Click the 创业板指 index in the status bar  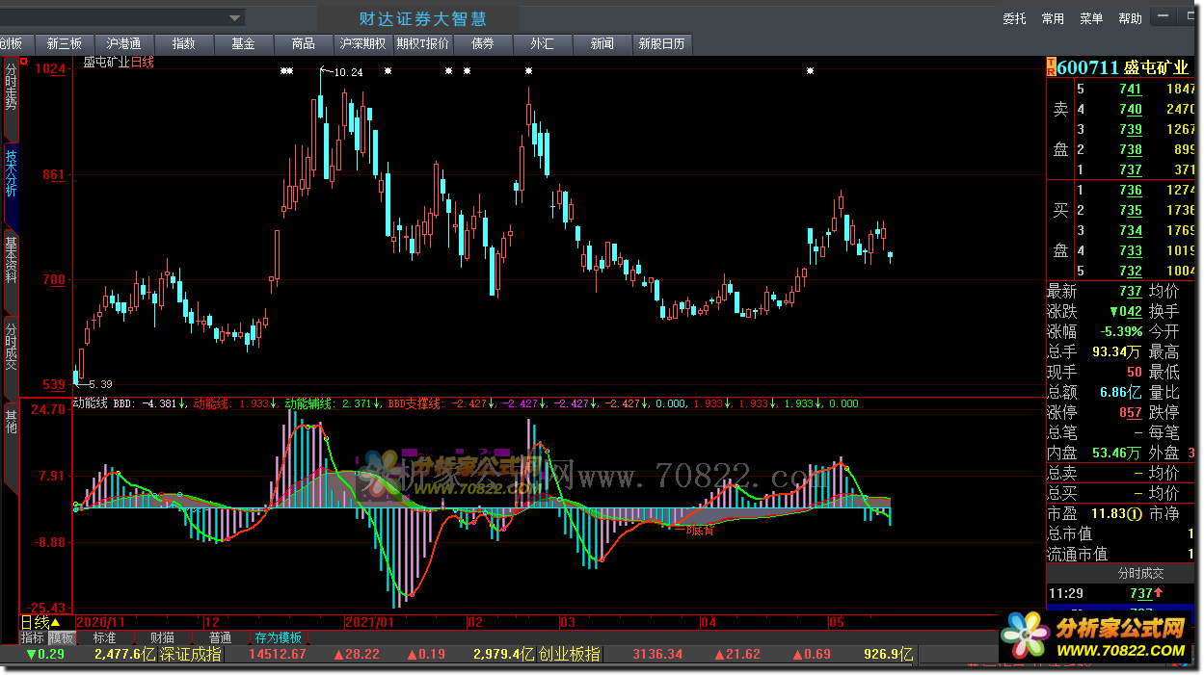click(x=570, y=654)
